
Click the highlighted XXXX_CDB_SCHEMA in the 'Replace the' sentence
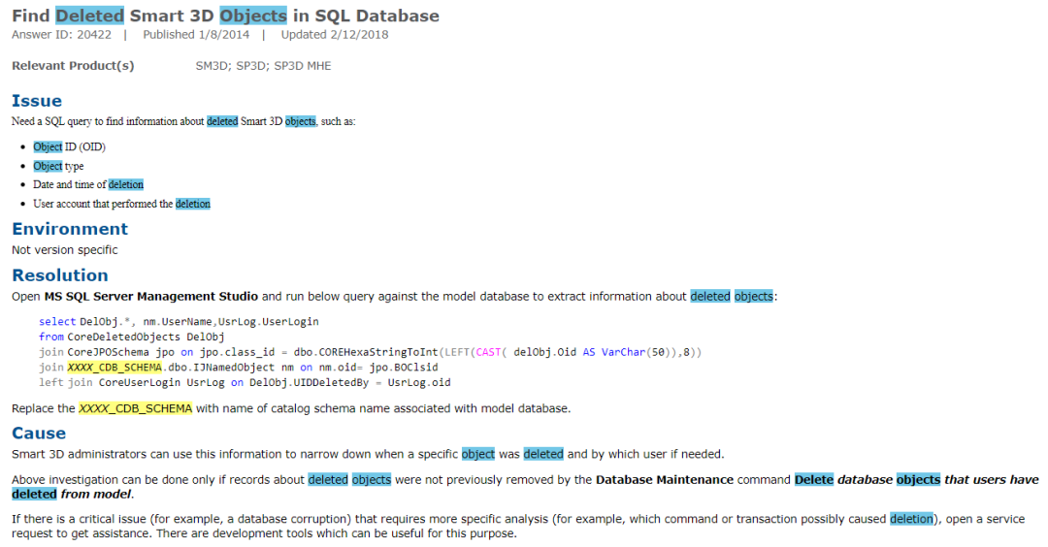click(135, 408)
